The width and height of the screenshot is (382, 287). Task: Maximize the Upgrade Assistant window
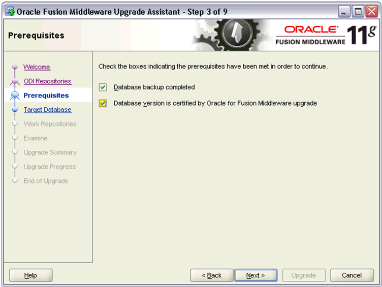coord(358,12)
